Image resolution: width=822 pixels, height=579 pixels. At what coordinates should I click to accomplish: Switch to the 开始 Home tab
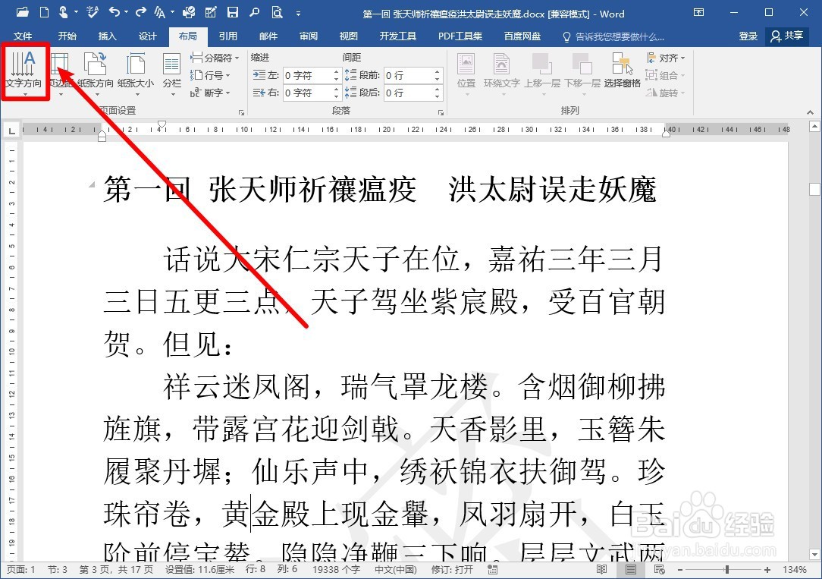pos(67,36)
